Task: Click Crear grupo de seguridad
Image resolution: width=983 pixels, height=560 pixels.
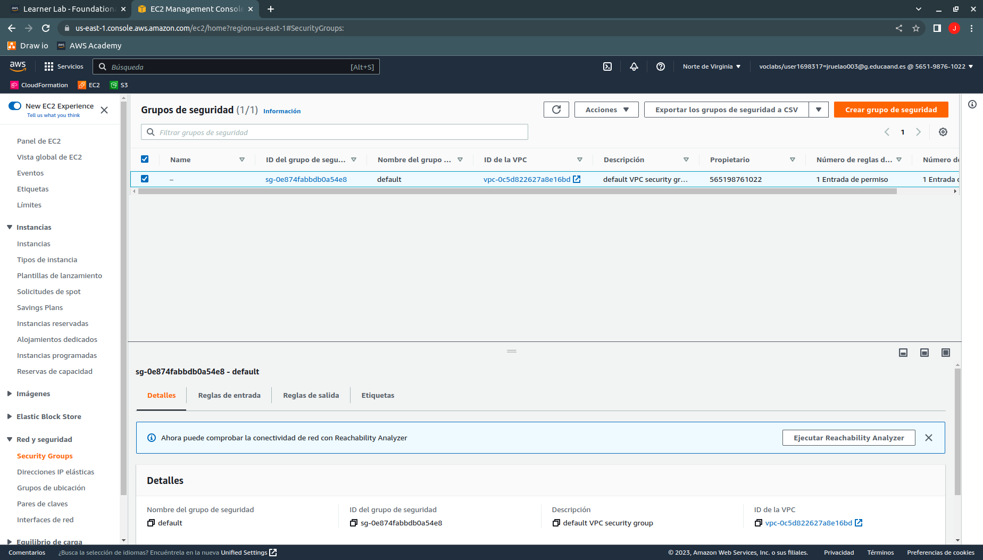Action: pos(891,110)
